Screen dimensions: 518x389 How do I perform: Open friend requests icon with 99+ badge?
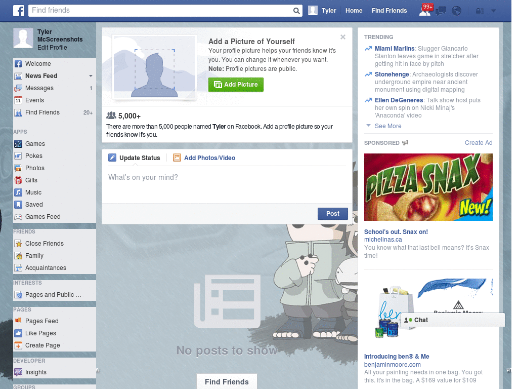(425, 10)
